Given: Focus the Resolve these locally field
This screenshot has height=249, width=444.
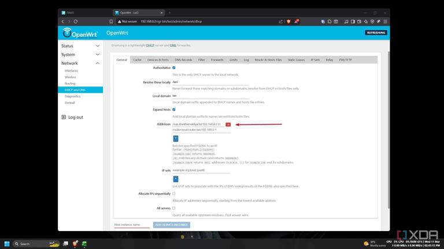Looking at the screenshot, I should click(210, 82).
